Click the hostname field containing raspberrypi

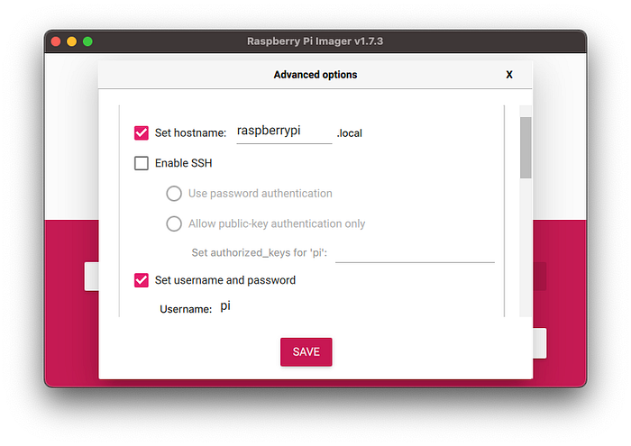coord(284,132)
